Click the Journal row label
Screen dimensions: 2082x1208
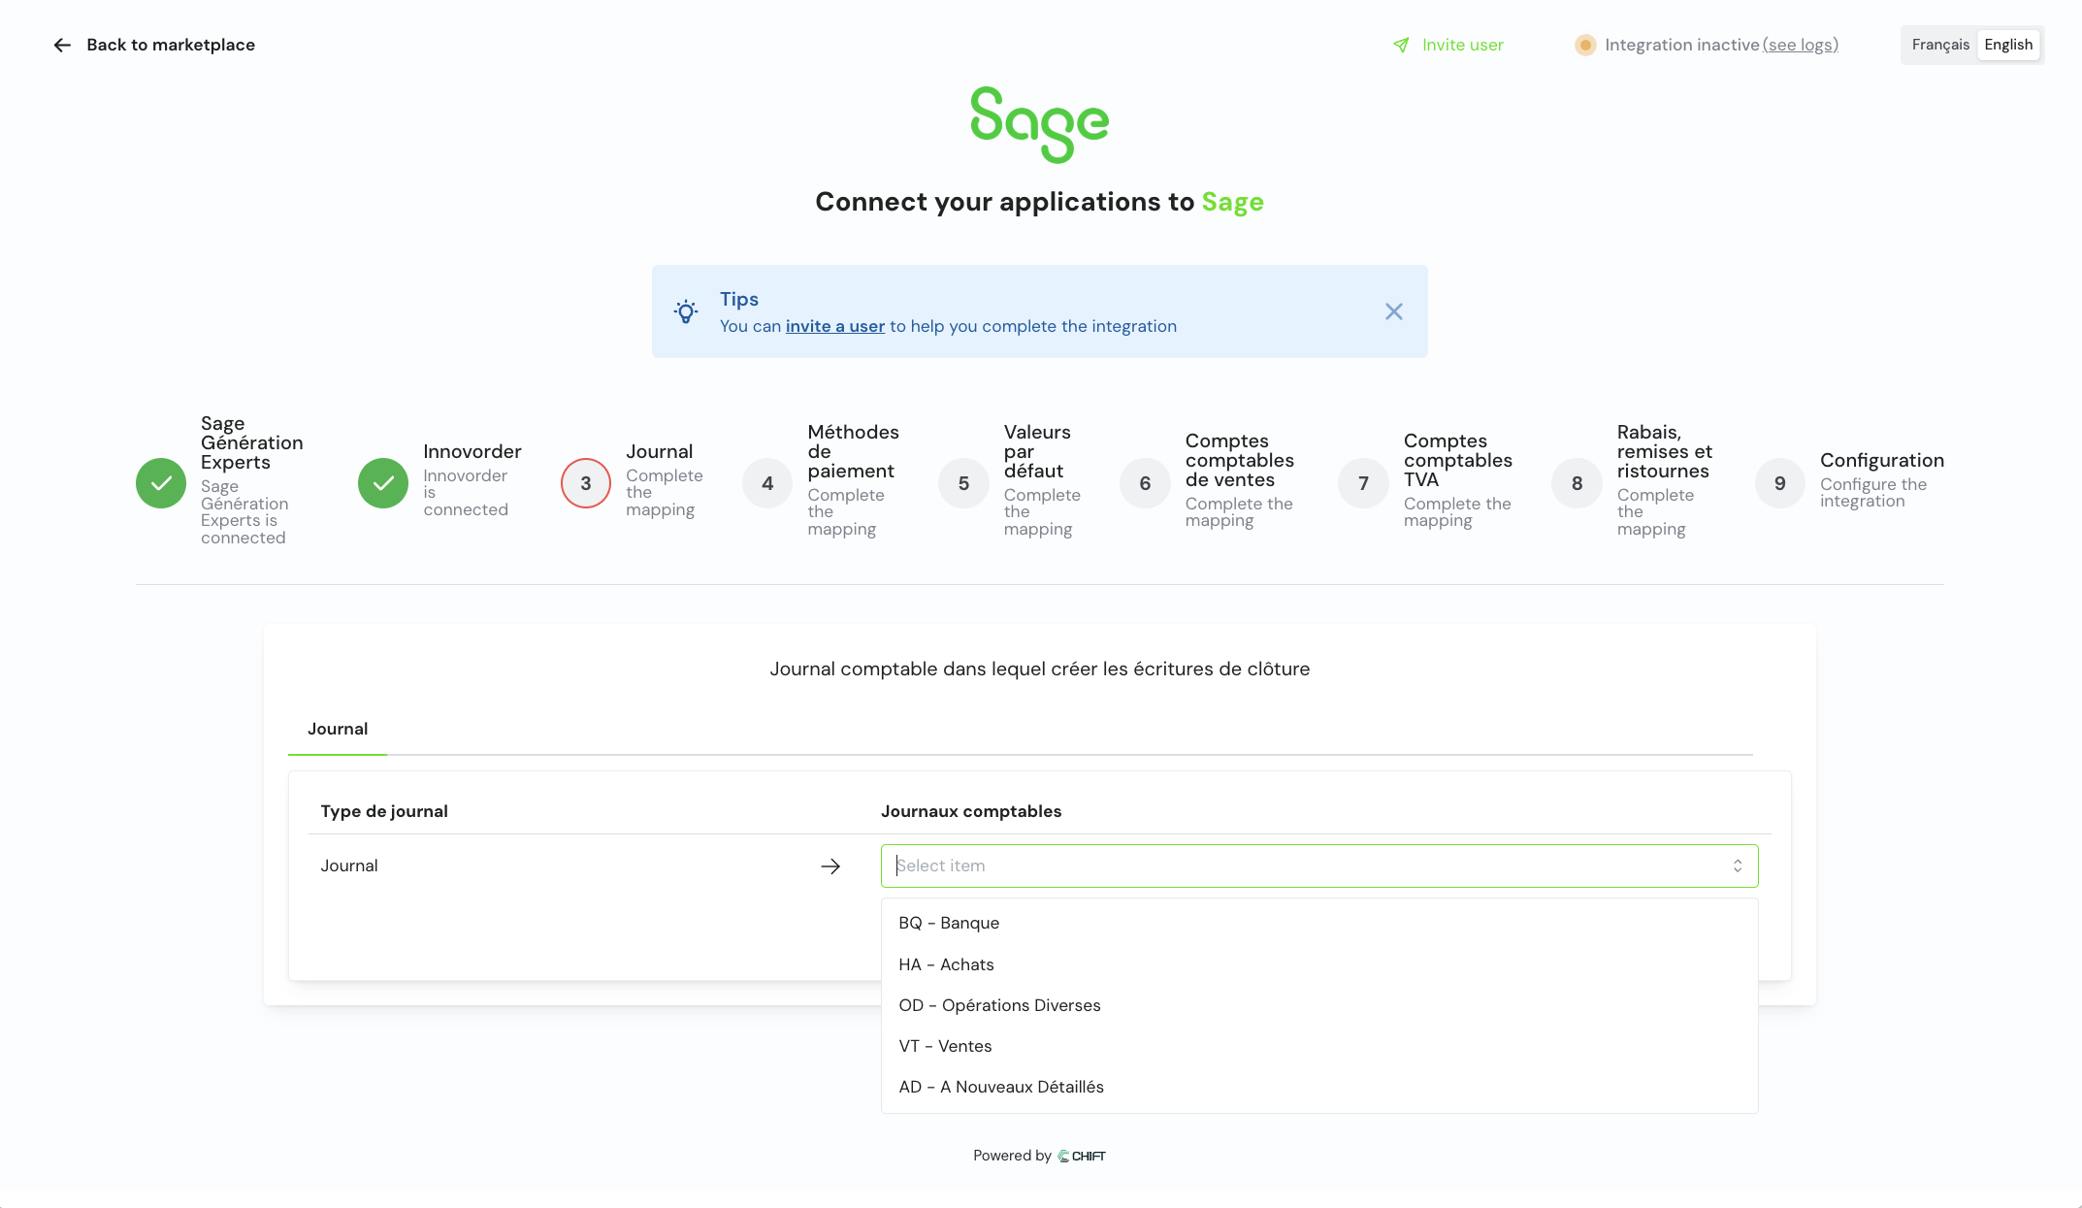(349, 865)
